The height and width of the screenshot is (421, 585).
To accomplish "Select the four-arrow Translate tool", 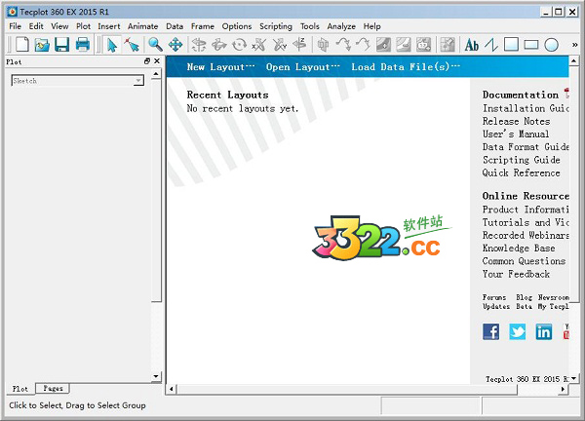I will [x=175, y=45].
